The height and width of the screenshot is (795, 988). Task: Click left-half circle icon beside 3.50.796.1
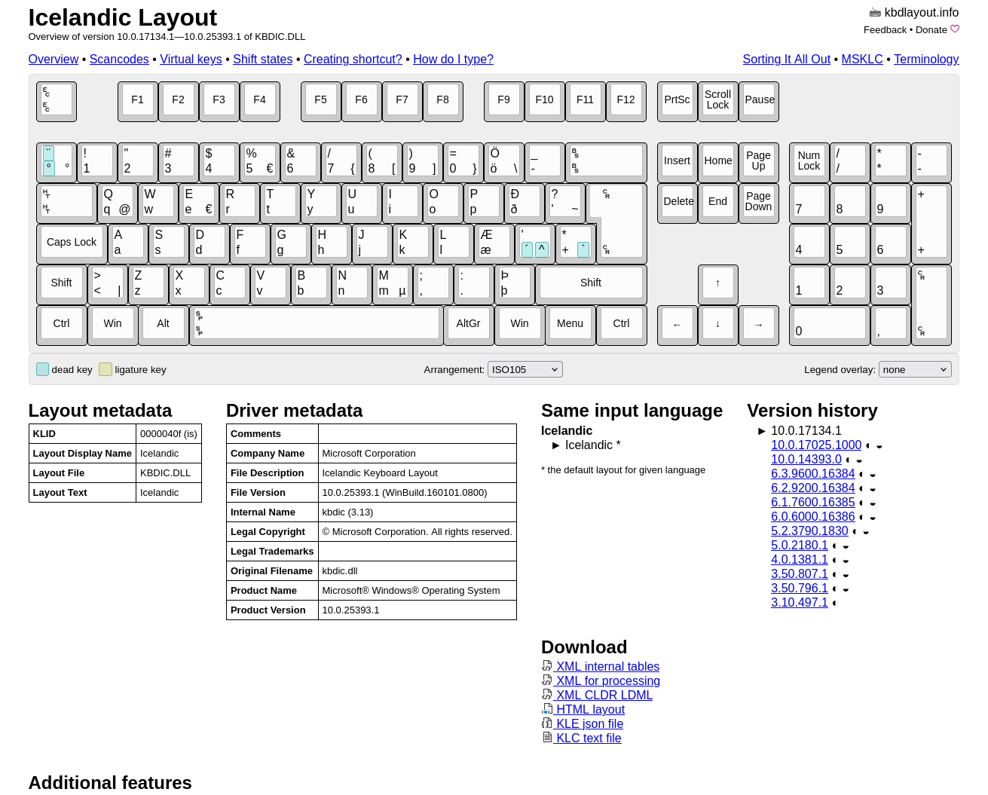(835, 589)
